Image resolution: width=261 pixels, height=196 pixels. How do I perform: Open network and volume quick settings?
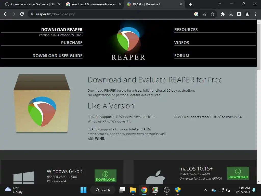tap(225, 190)
